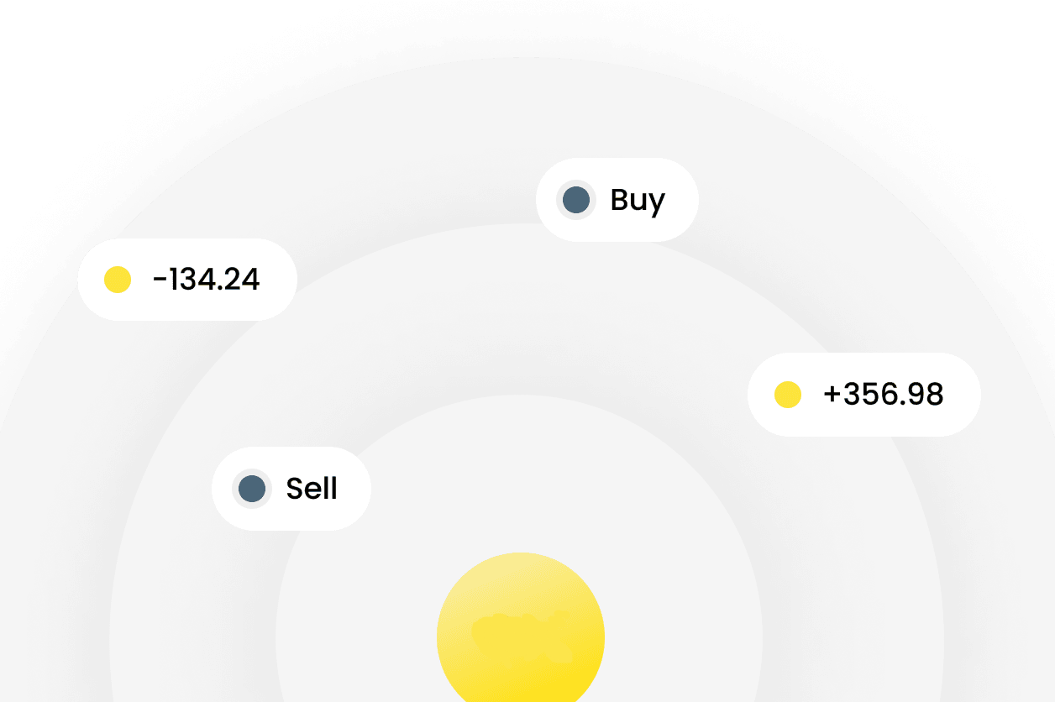This screenshot has width=1055, height=702.
Task: Open the +356.98 value chip
Action: click(864, 395)
